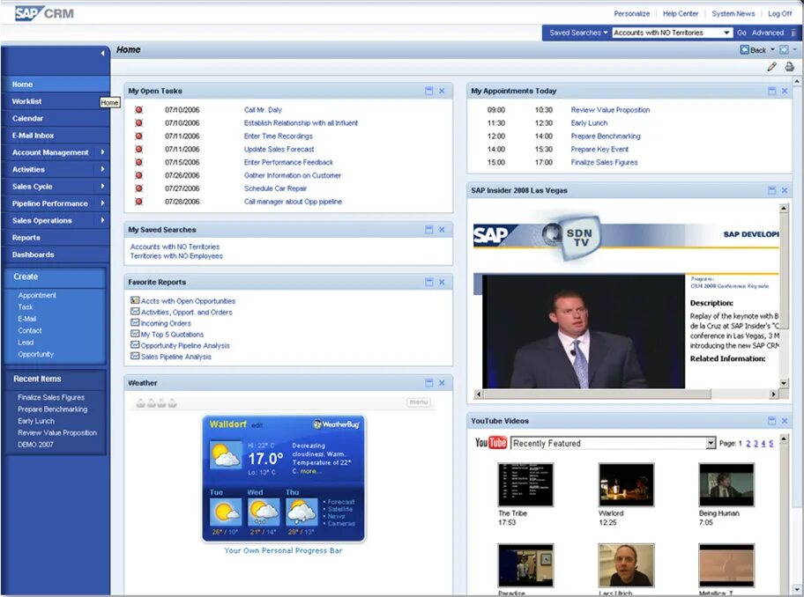Click the Go search button
Image resolution: width=804 pixels, height=597 pixels.
pyautogui.click(x=741, y=32)
